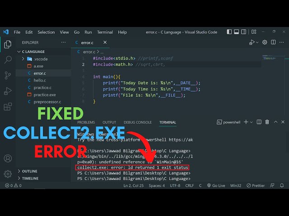Maximize the panel with the up chevron
The height and width of the screenshot is (216, 289).
(x=275, y=122)
